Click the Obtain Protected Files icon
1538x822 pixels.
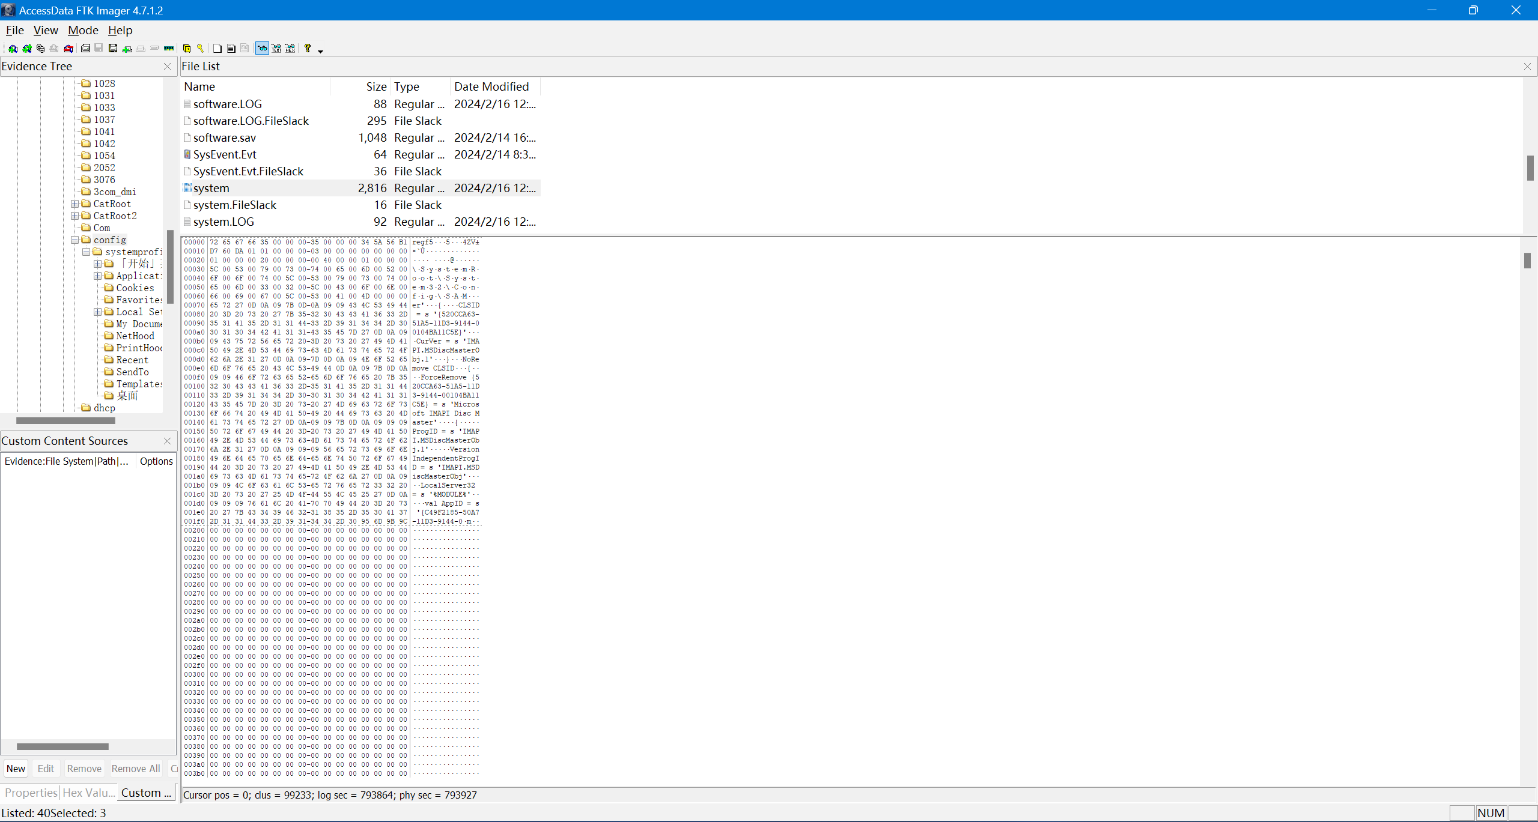point(187,49)
